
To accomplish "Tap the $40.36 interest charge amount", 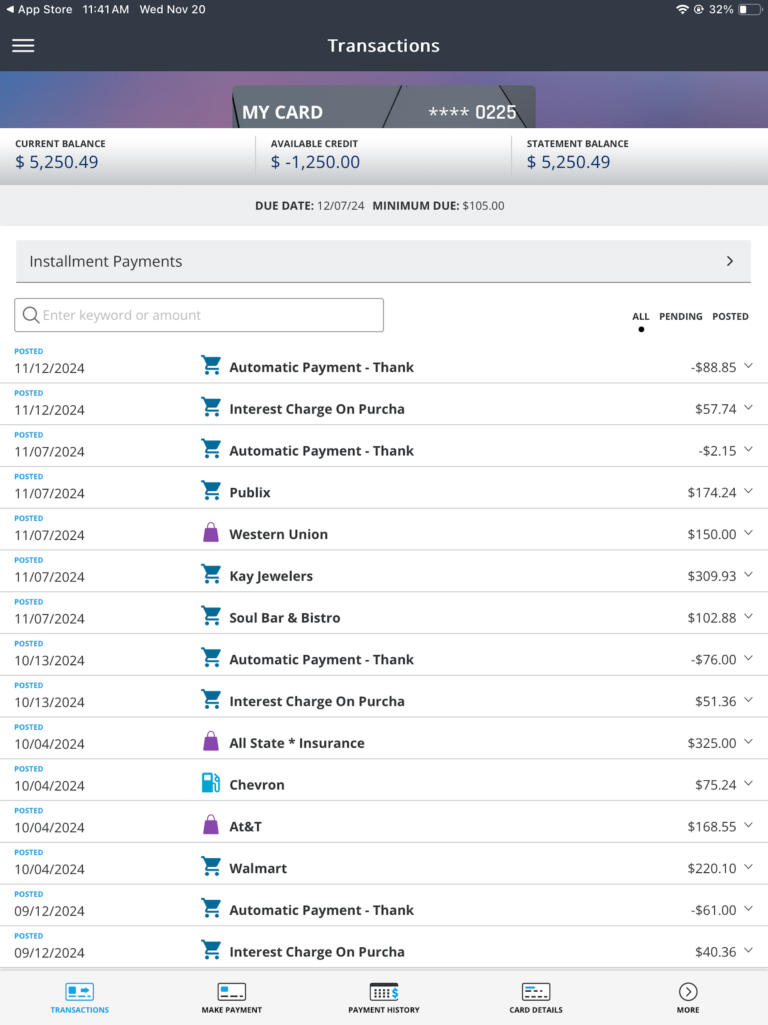I will click(715, 952).
